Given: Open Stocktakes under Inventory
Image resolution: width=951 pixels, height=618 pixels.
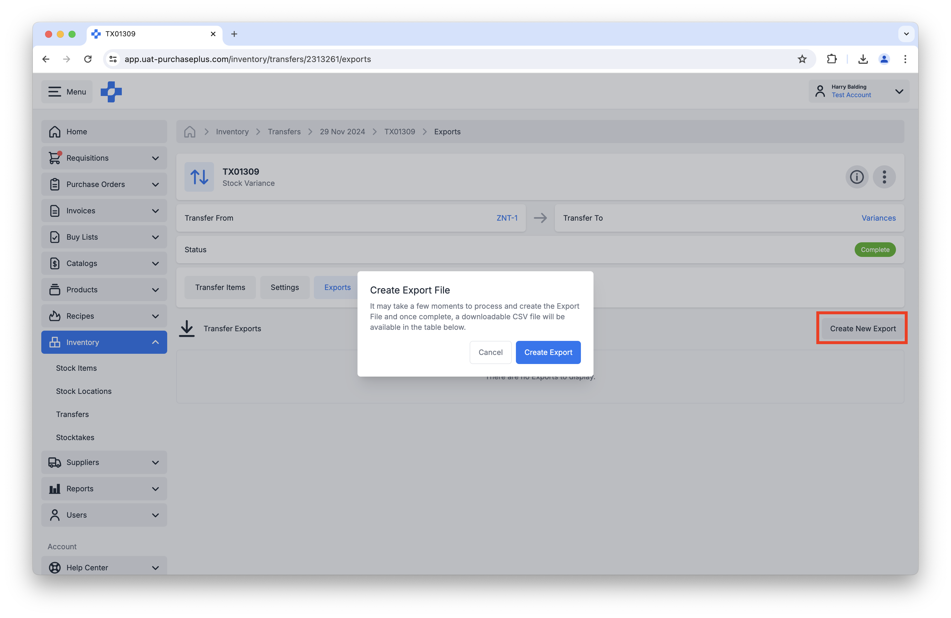Looking at the screenshot, I should coord(75,437).
